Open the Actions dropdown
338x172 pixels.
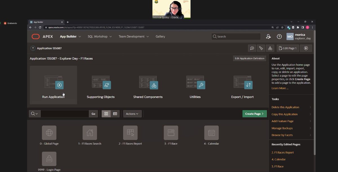click(x=132, y=114)
